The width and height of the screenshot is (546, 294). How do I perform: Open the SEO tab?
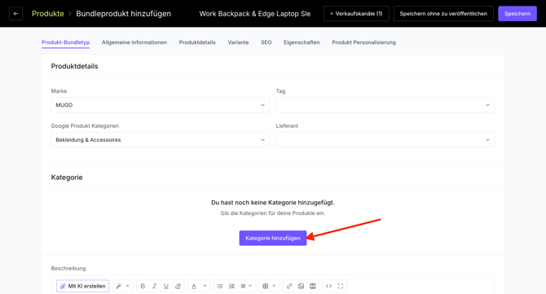[x=266, y=42]
